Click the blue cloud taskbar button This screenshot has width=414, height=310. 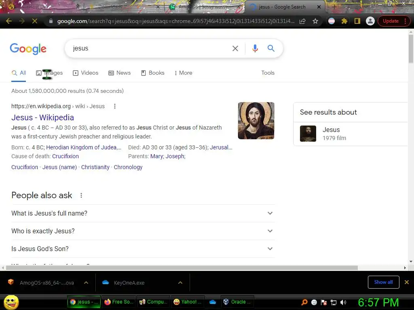[x=213, y=302]
